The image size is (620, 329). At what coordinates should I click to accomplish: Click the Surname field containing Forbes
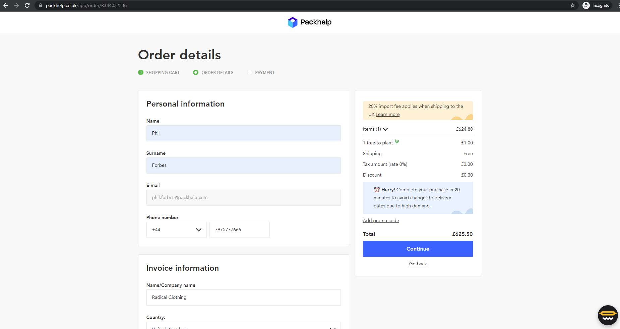[x=244, y=166]
